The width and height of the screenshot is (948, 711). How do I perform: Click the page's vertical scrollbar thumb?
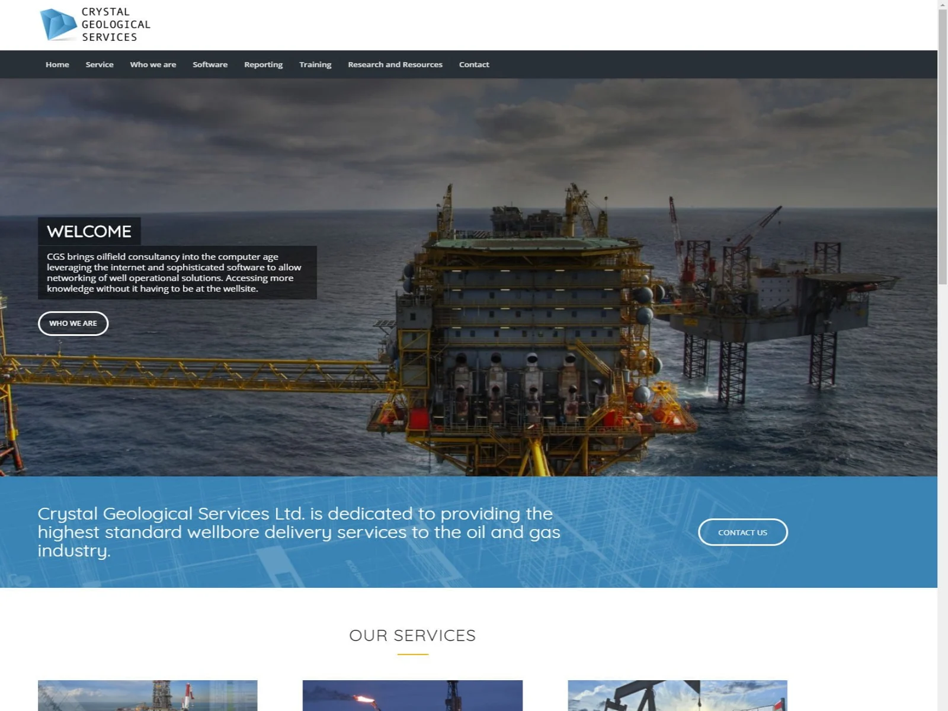(943, 147)
